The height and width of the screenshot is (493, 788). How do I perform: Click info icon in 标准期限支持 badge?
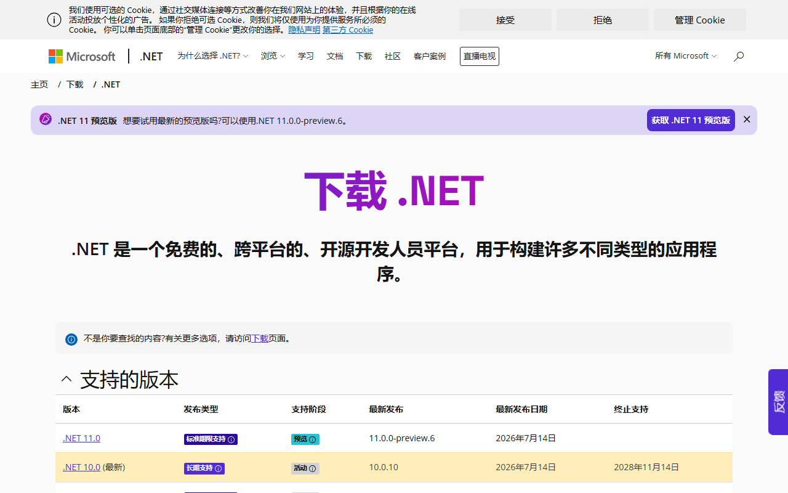tap(231, 439)
